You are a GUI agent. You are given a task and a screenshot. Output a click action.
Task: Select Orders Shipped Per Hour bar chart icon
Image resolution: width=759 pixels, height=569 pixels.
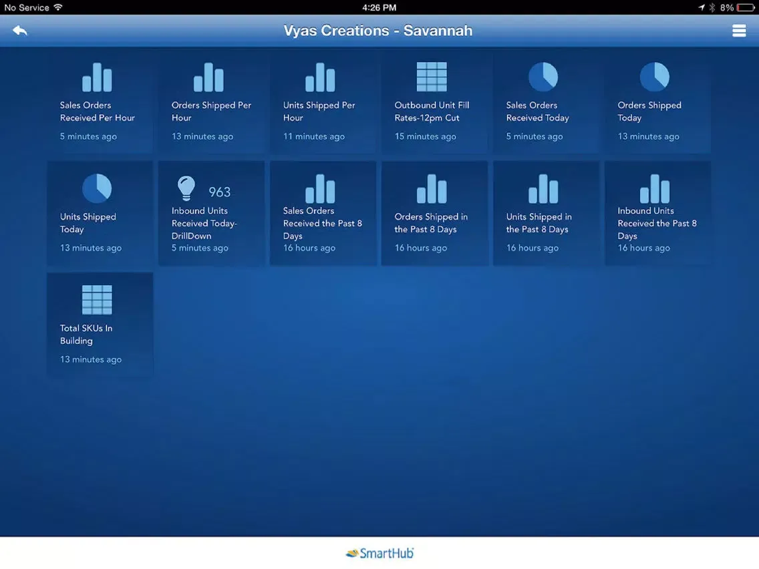208,77
